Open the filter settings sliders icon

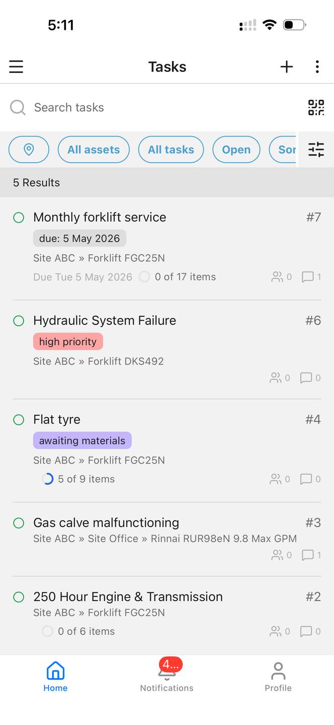(x=316, y=150)
